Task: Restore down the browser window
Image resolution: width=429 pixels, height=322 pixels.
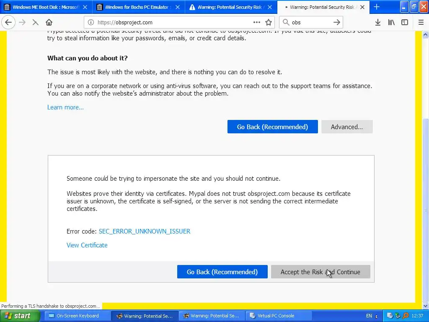Action: tap(414, 7)
